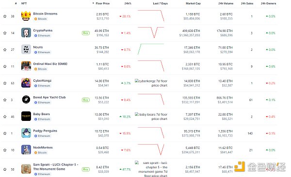Click the Buy button for CryptoPunks

point(85,33)
